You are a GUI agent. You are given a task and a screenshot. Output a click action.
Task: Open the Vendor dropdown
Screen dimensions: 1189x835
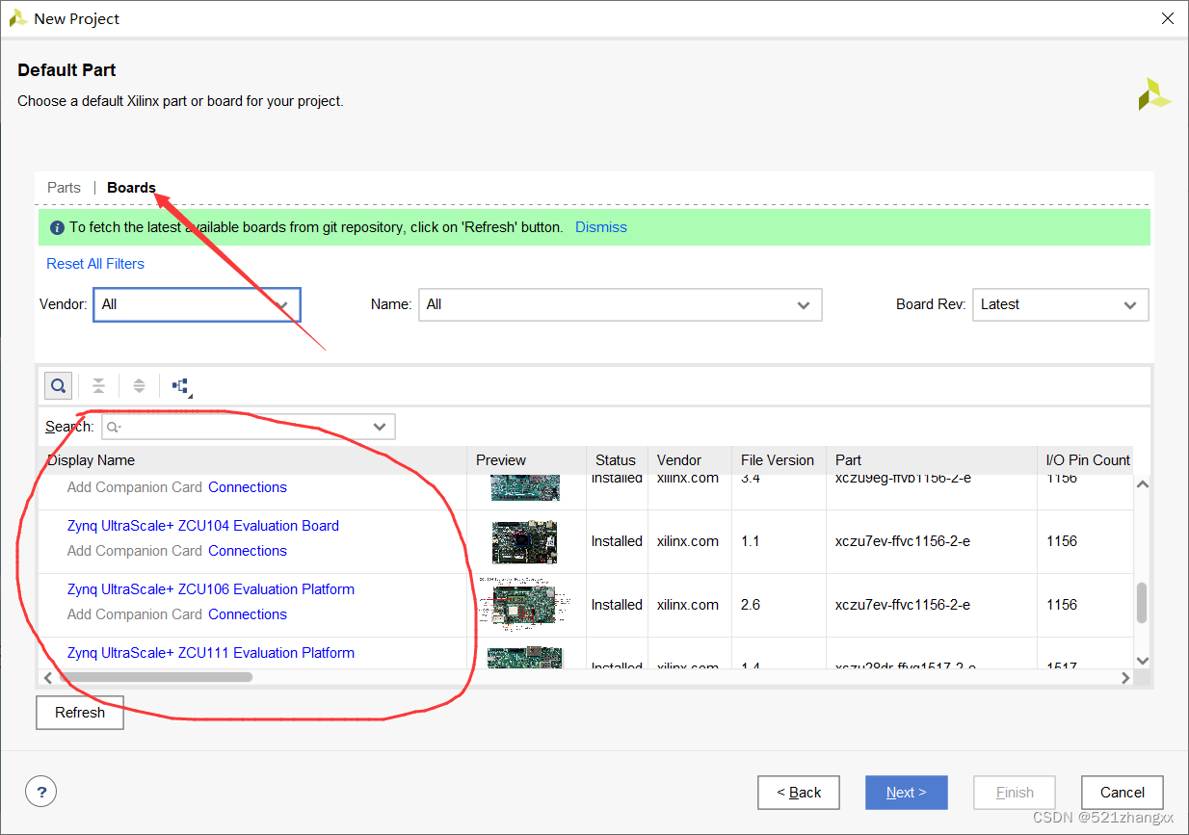[197, 304]
